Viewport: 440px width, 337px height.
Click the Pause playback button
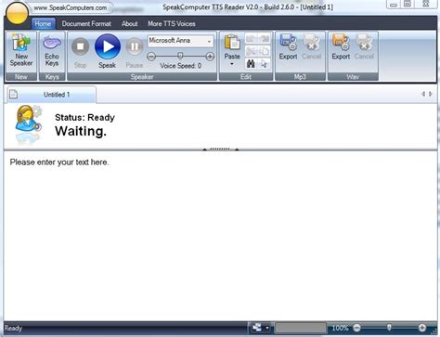click(x=135, y=53)
